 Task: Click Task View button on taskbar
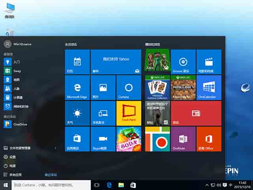[96, 185]
